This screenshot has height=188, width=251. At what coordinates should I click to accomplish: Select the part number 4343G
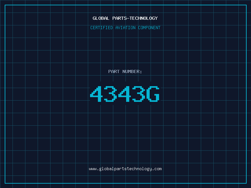pos(125,94)
